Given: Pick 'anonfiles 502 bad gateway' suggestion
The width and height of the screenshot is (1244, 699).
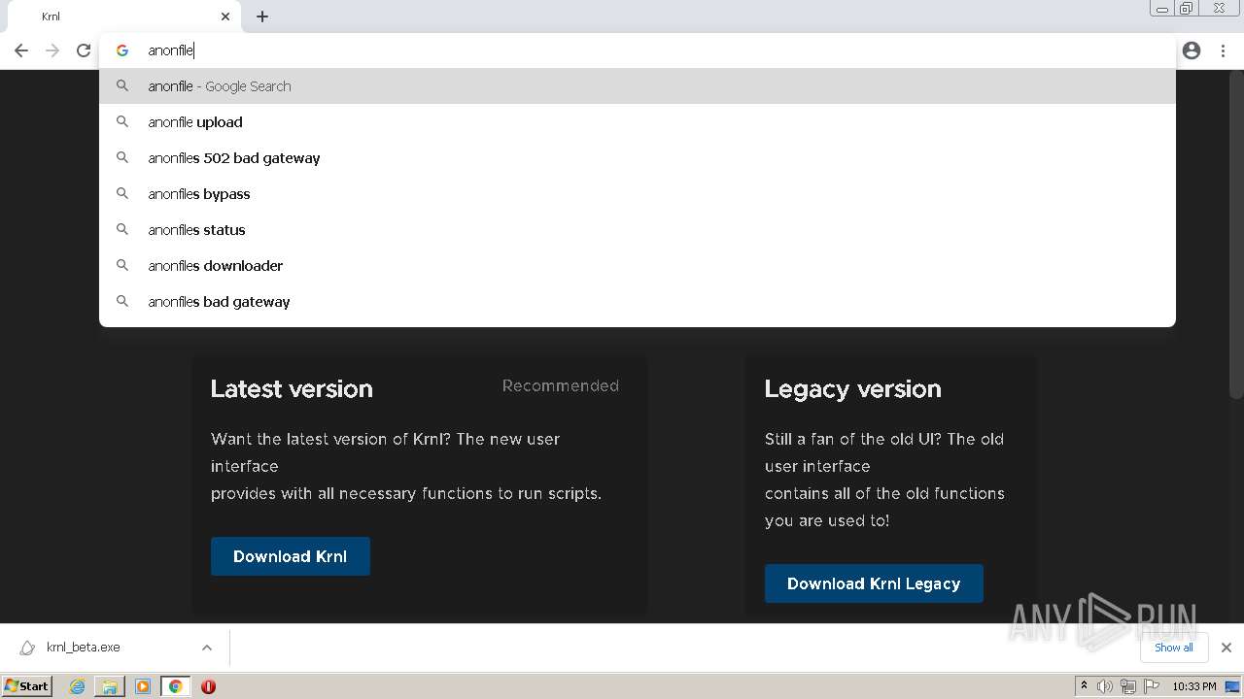Looking at the screenshot, I should coord(638,158).
